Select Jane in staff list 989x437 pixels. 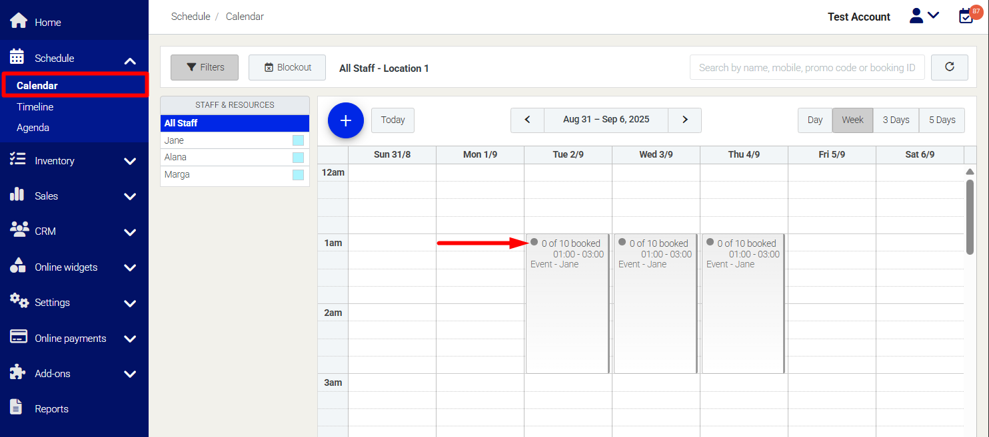click(x=235, y=140)
